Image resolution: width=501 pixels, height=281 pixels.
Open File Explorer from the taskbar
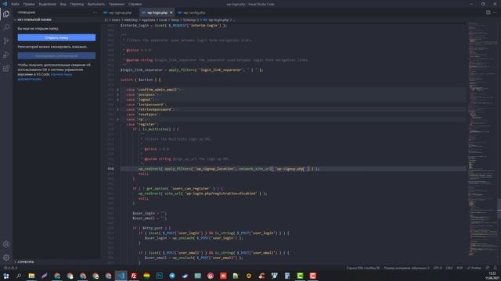pos(31,276)
